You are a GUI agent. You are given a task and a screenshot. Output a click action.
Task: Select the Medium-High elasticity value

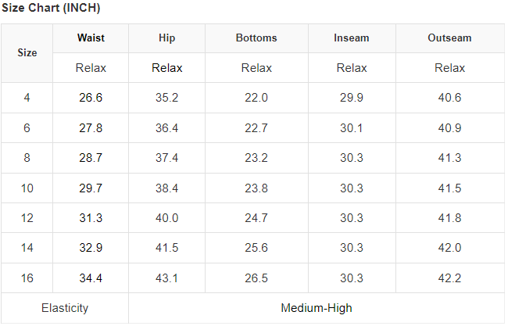(x=317, y=308)
